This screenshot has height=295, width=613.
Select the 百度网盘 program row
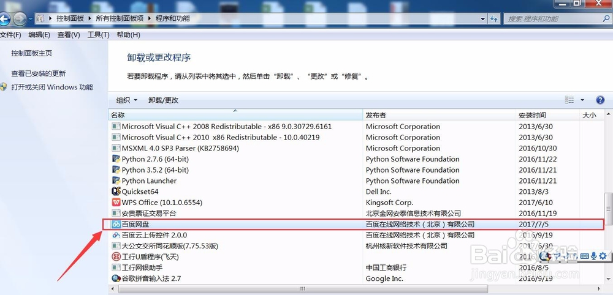click(x=354, y=225)
